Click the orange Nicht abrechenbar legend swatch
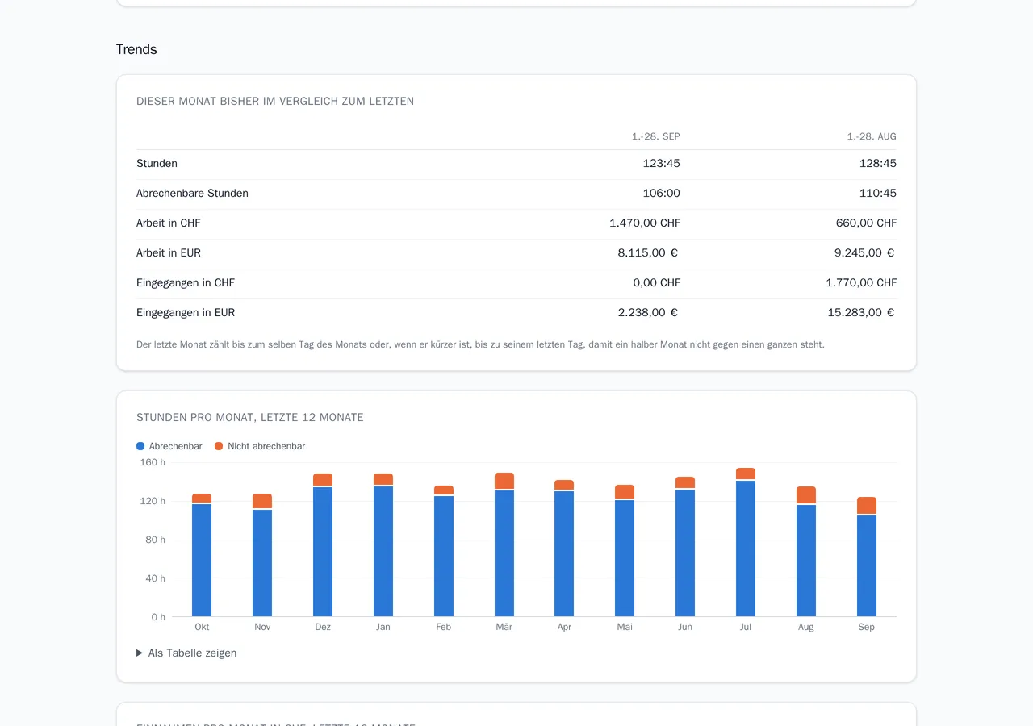 pyautogui.click(x=219, y=446)
